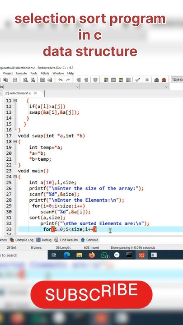Select the selectionsort.c editor tab
This screenshot has width=183, height=325.
(x=18, y=93)
